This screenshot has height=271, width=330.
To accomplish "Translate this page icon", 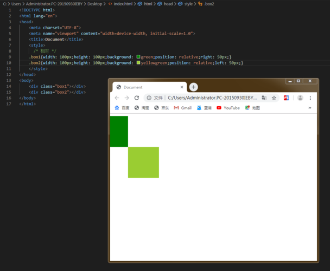I will click(x=264, y=98).
